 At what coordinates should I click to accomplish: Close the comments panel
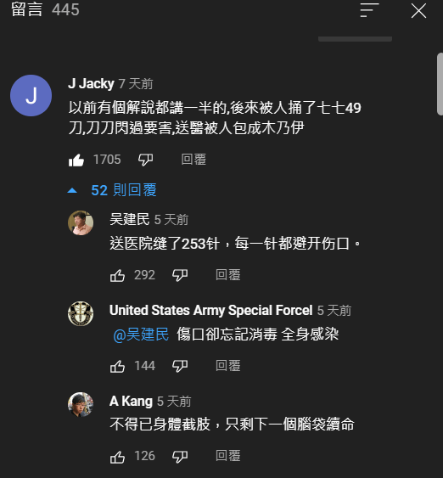418,11
